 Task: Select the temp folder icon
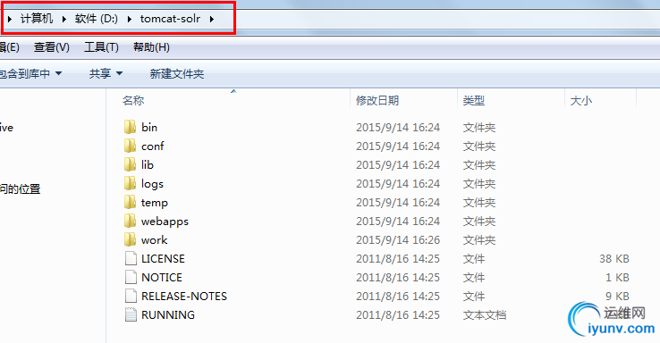point(130,202)
